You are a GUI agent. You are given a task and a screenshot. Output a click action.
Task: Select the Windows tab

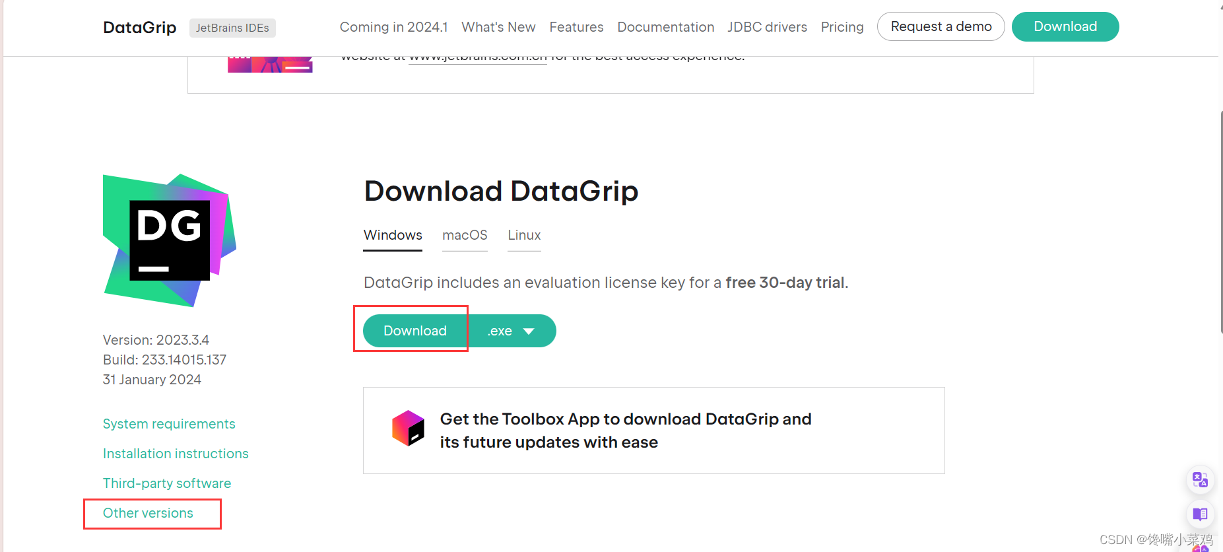pos(393,236)
